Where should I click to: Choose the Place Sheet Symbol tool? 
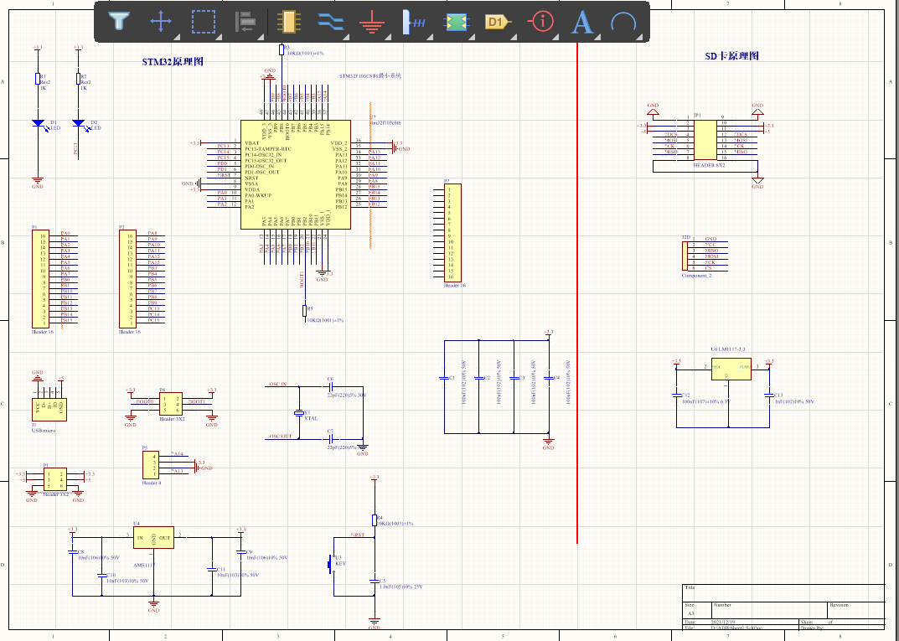coord(457,23)
